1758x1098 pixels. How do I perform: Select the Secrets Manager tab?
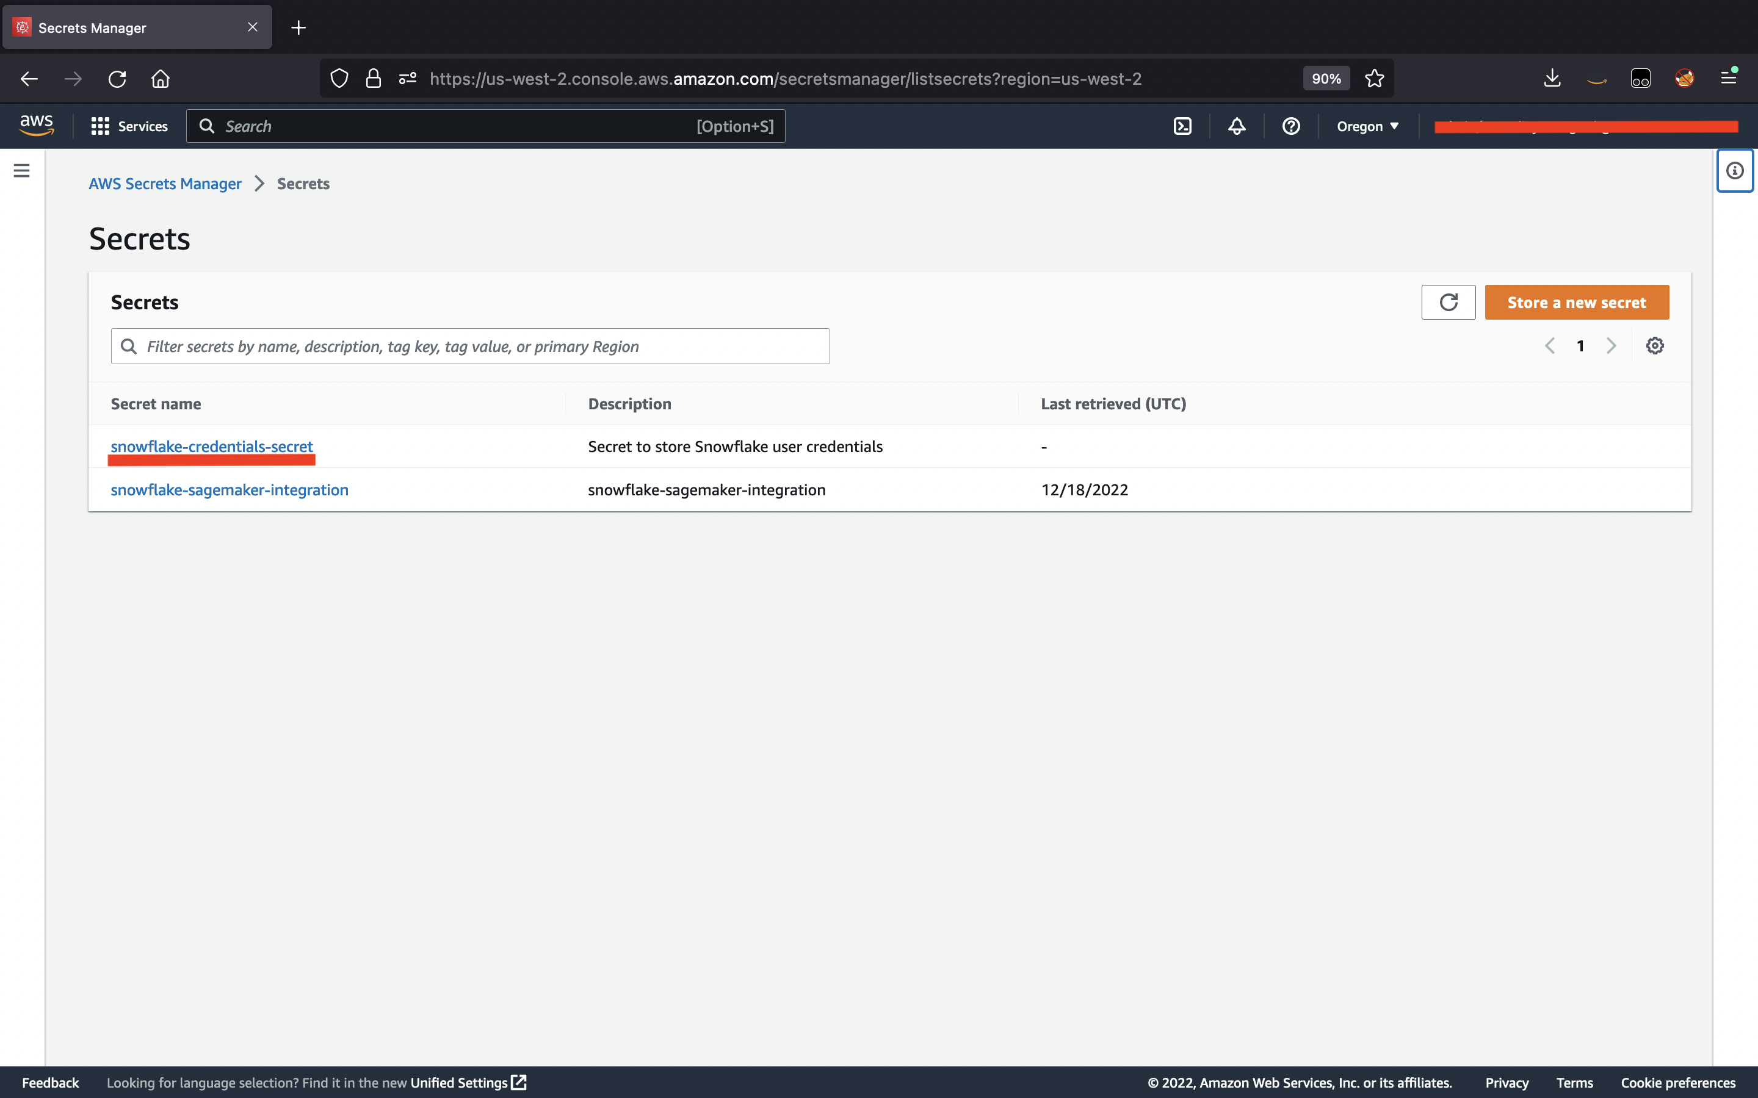(137, 27)
